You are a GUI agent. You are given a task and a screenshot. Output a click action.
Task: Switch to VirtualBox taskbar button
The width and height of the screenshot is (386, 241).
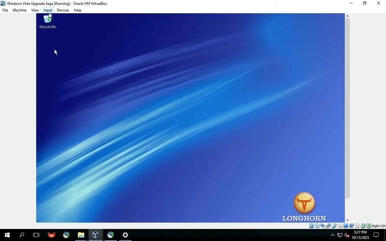(96, 235)
